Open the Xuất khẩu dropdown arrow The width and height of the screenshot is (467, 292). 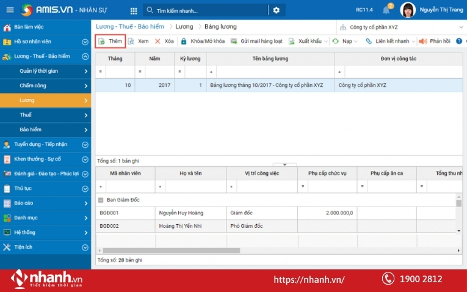coord(326,42)
